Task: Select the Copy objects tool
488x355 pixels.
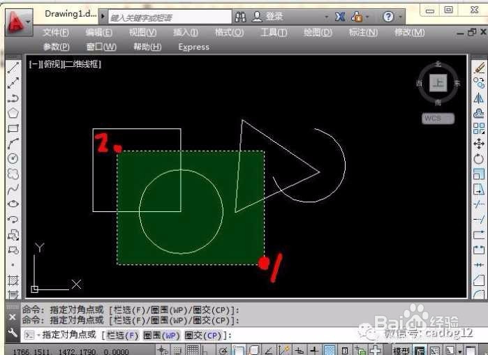Action: 479,83
